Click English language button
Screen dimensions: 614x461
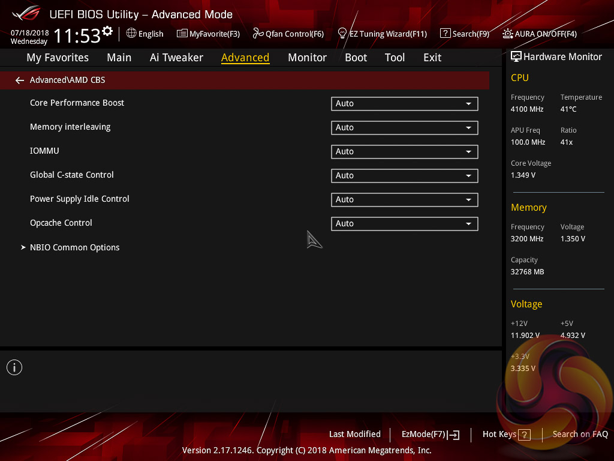(151, 34)
